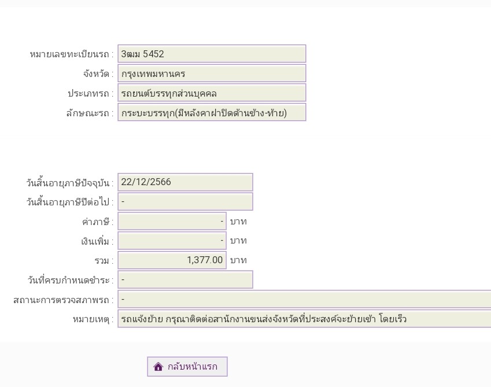Click บาท unit next to ค่าภาษี

(x=238, y=222)
